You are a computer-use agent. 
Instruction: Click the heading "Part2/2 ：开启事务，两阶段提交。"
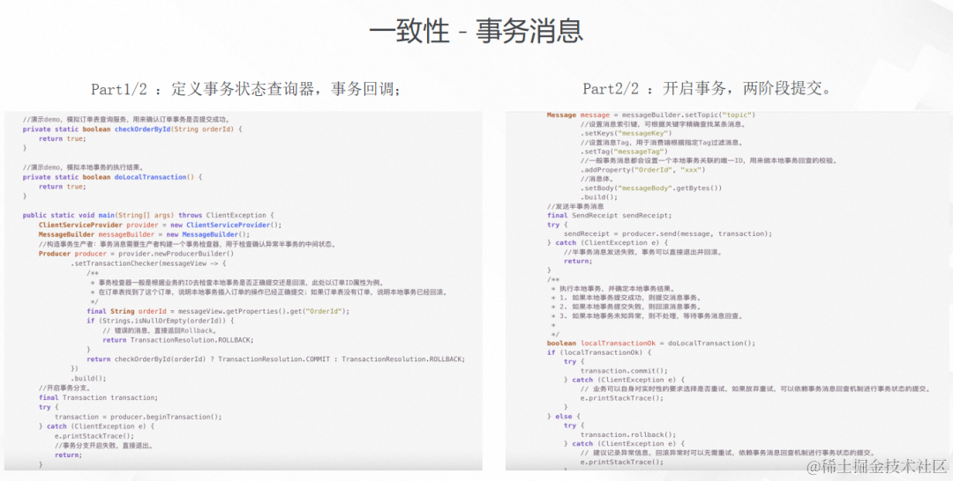pos(707,89)
